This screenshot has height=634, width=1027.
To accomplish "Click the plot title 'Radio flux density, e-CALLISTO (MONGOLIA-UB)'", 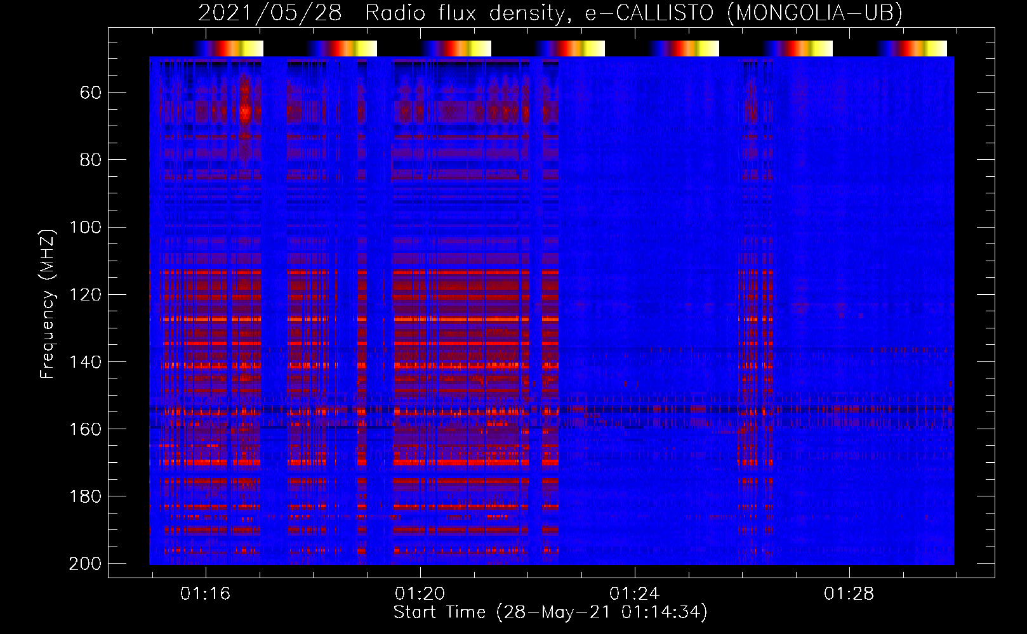I will point(633,13).
